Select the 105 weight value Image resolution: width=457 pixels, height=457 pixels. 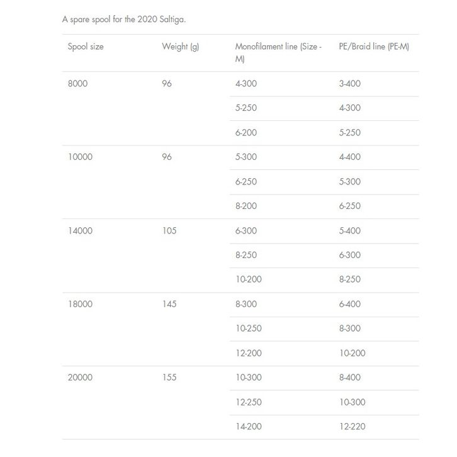169,231
